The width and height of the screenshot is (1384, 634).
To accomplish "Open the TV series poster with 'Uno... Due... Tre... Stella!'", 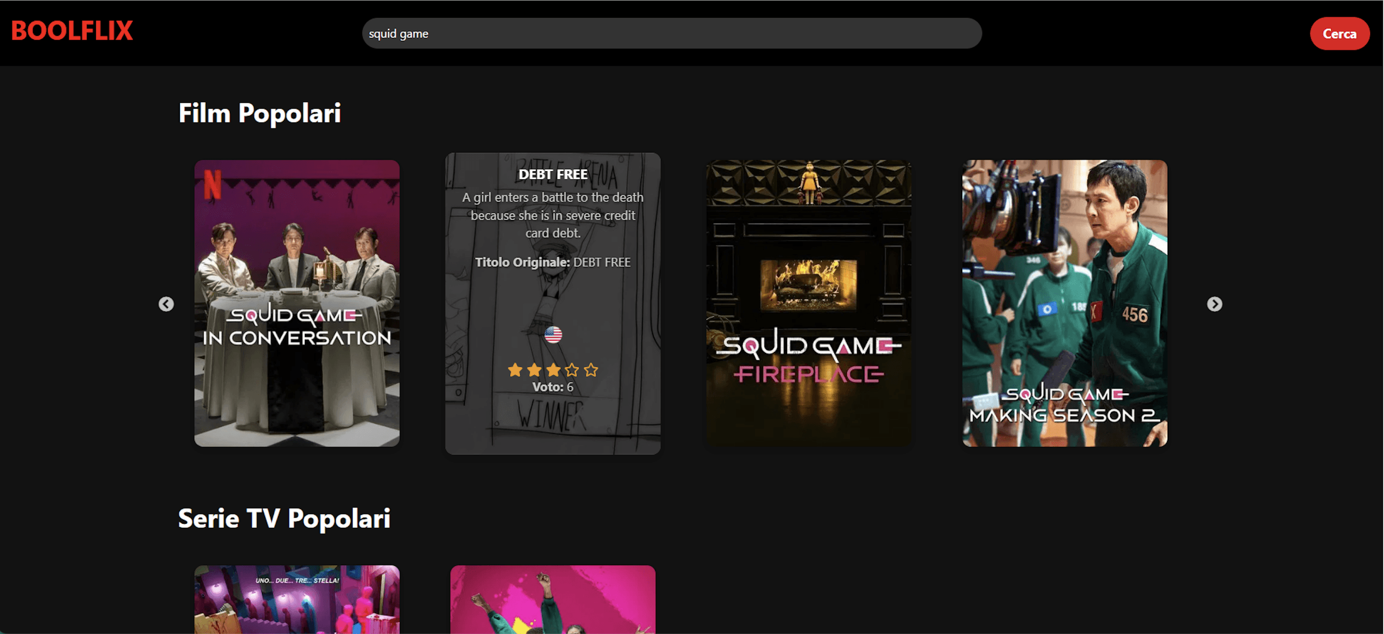I will tap(297, 599).
